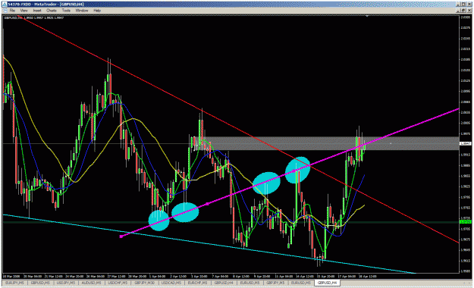Switch to the EURCHF,M5 chart tab
This screenshot has width=474, height=288.
[197, 283]
